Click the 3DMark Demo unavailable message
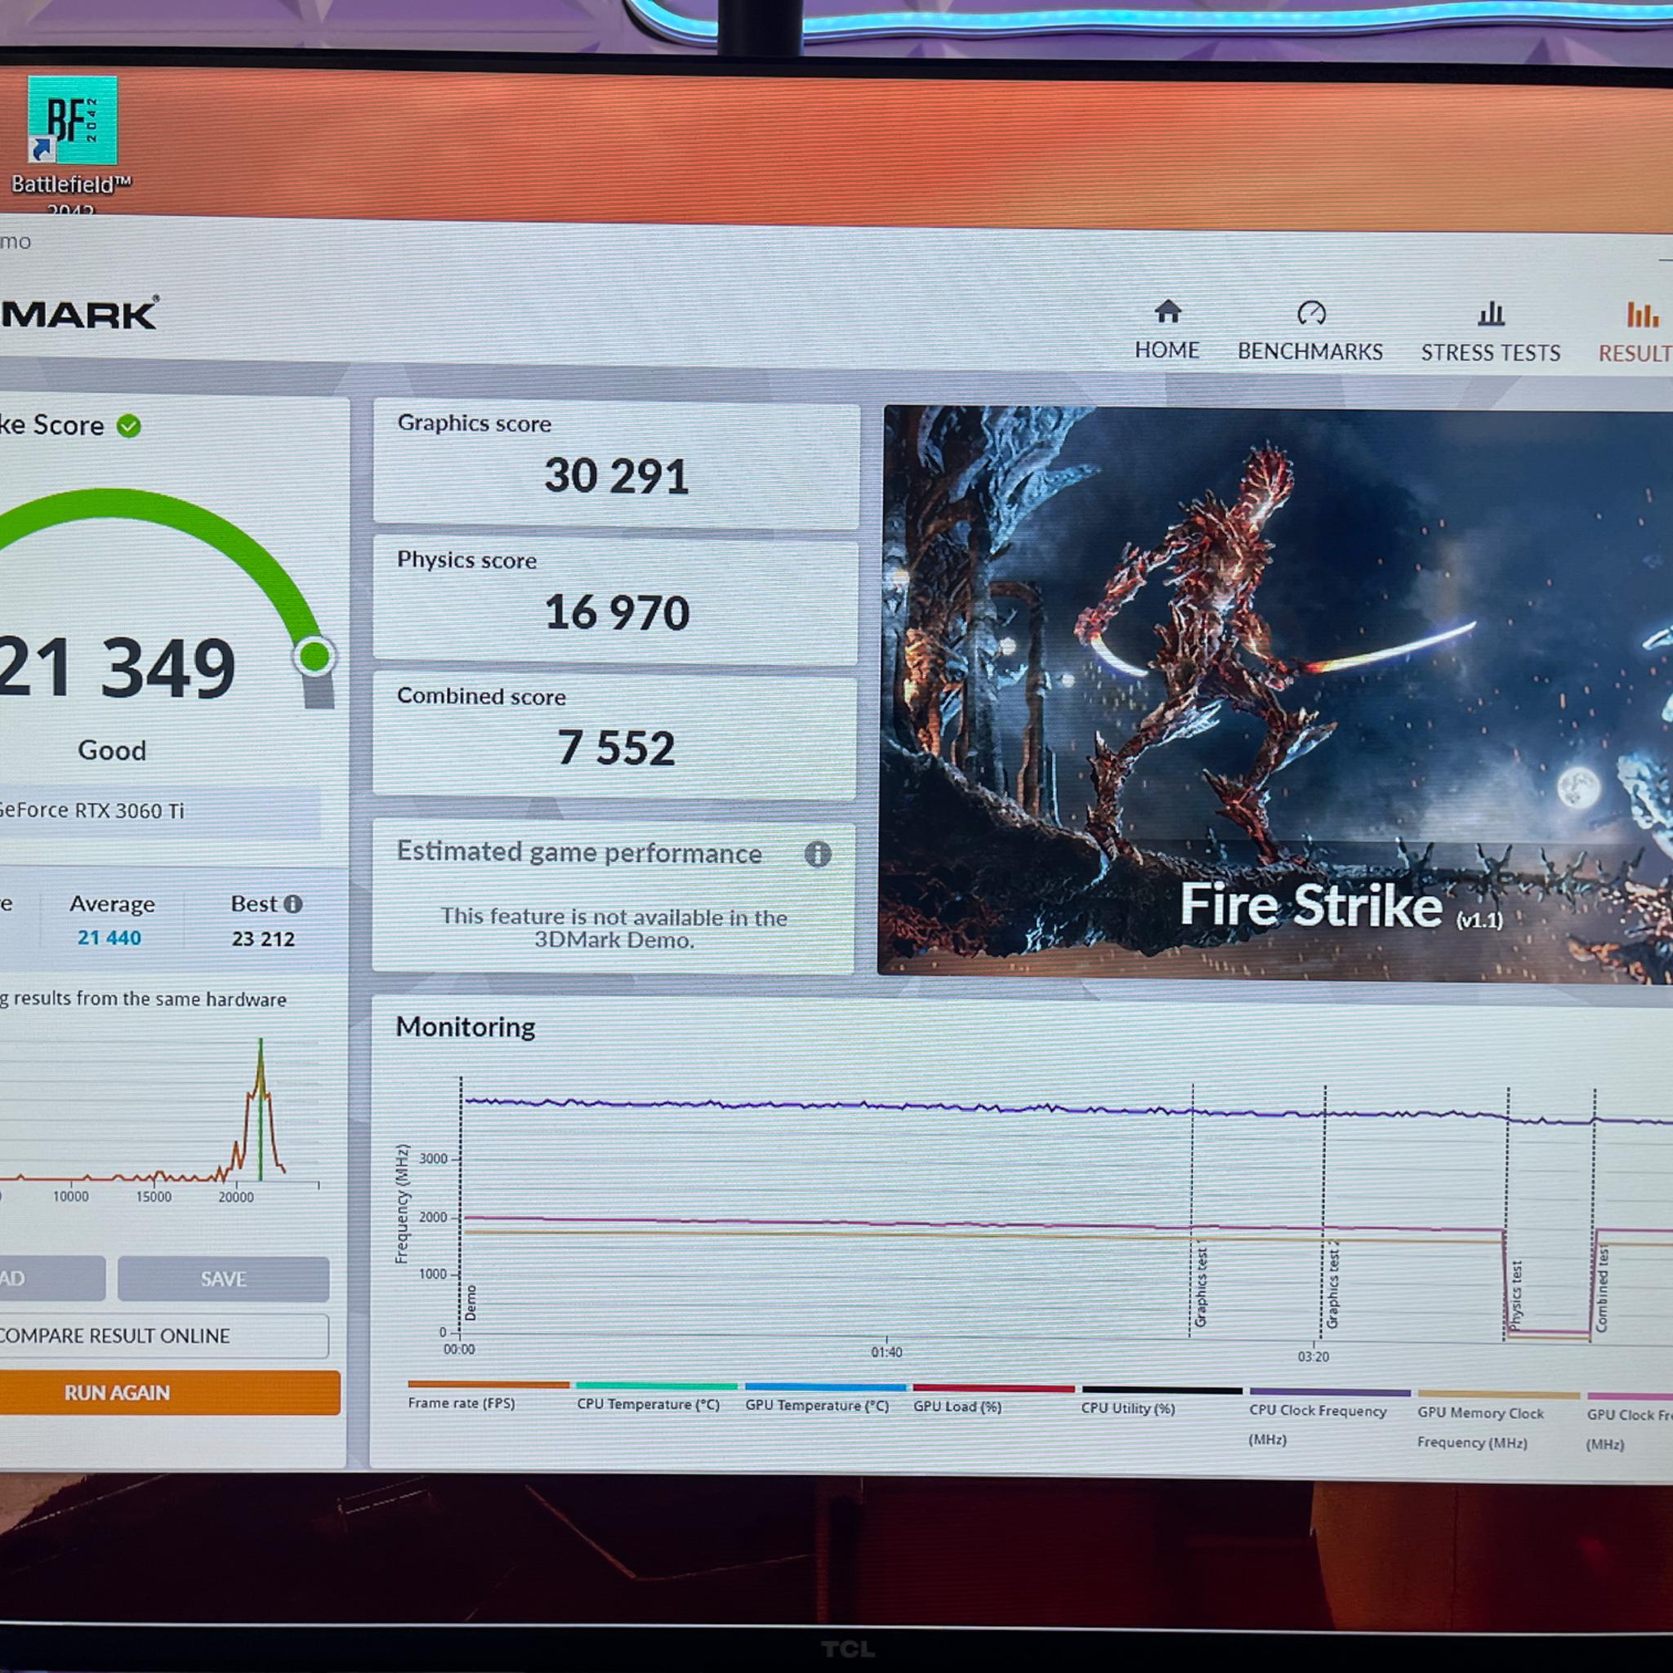Image resolution: width=1673 pixels, height=1673 pixels. pos(614,928)
